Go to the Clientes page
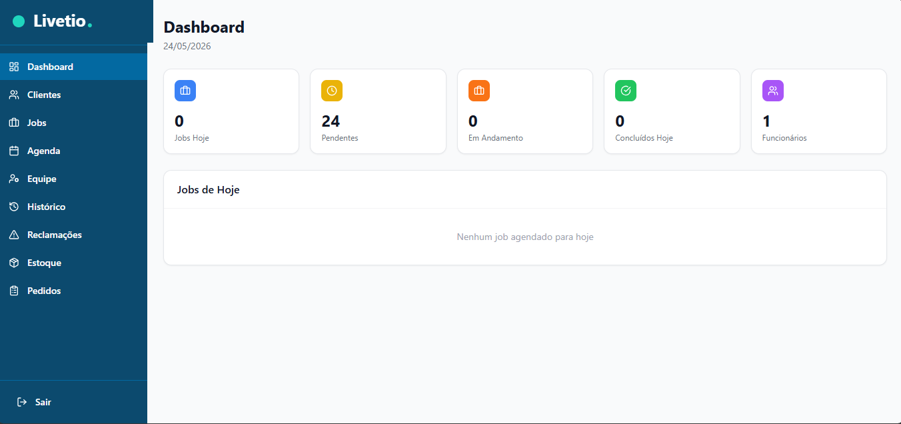 [73, 95]
